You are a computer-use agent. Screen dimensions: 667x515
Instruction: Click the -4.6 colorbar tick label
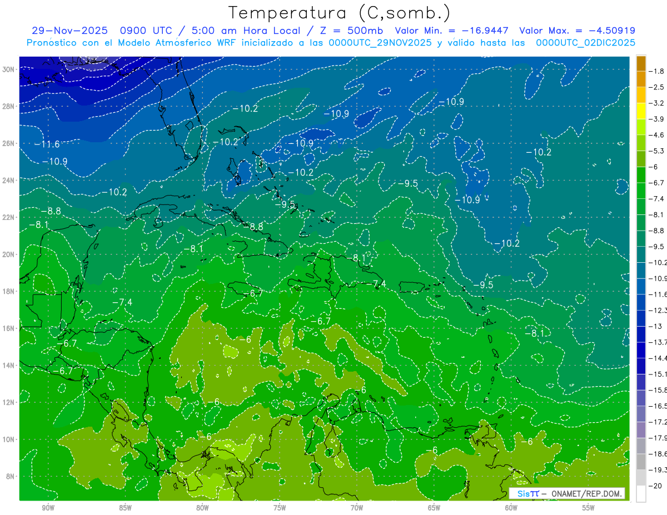(658, 135)
